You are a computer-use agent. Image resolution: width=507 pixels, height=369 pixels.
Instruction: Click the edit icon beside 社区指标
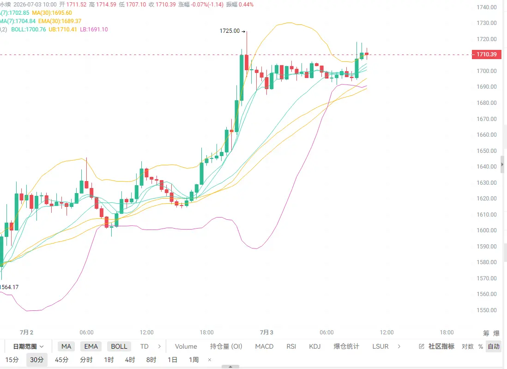click(x=421, y=346)
